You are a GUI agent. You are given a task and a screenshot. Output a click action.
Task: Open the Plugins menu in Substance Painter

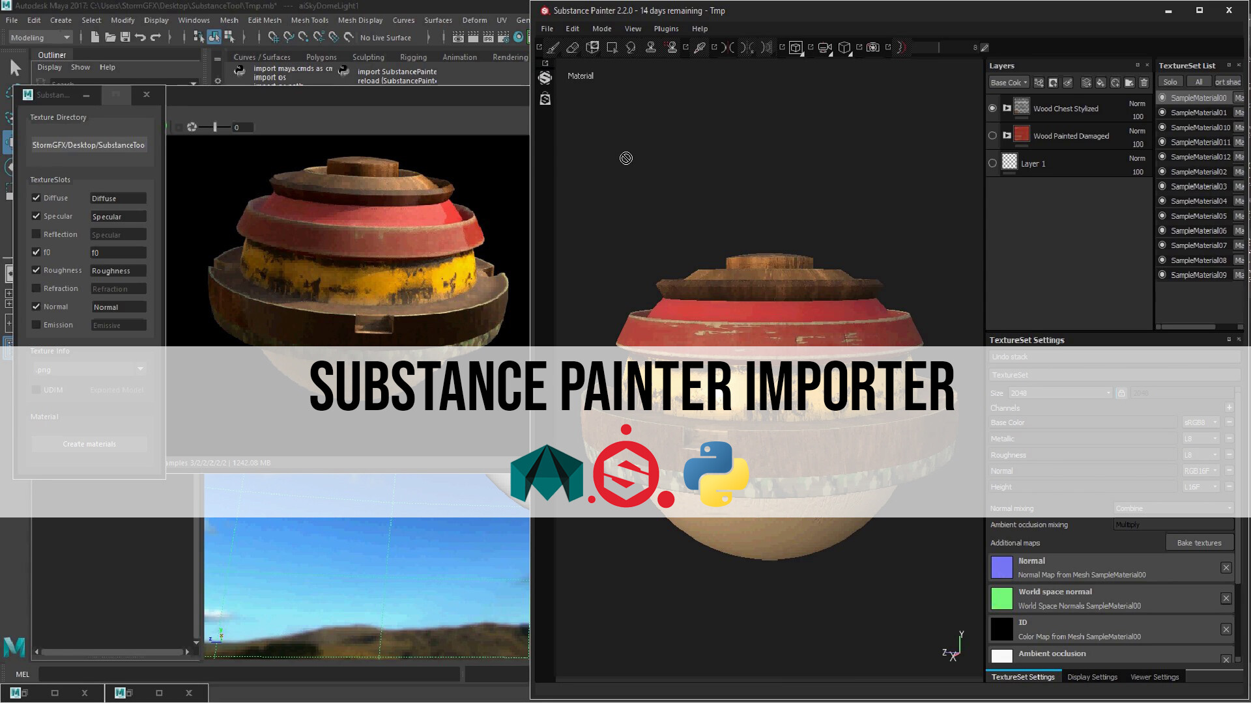click(x=666, y=29)
